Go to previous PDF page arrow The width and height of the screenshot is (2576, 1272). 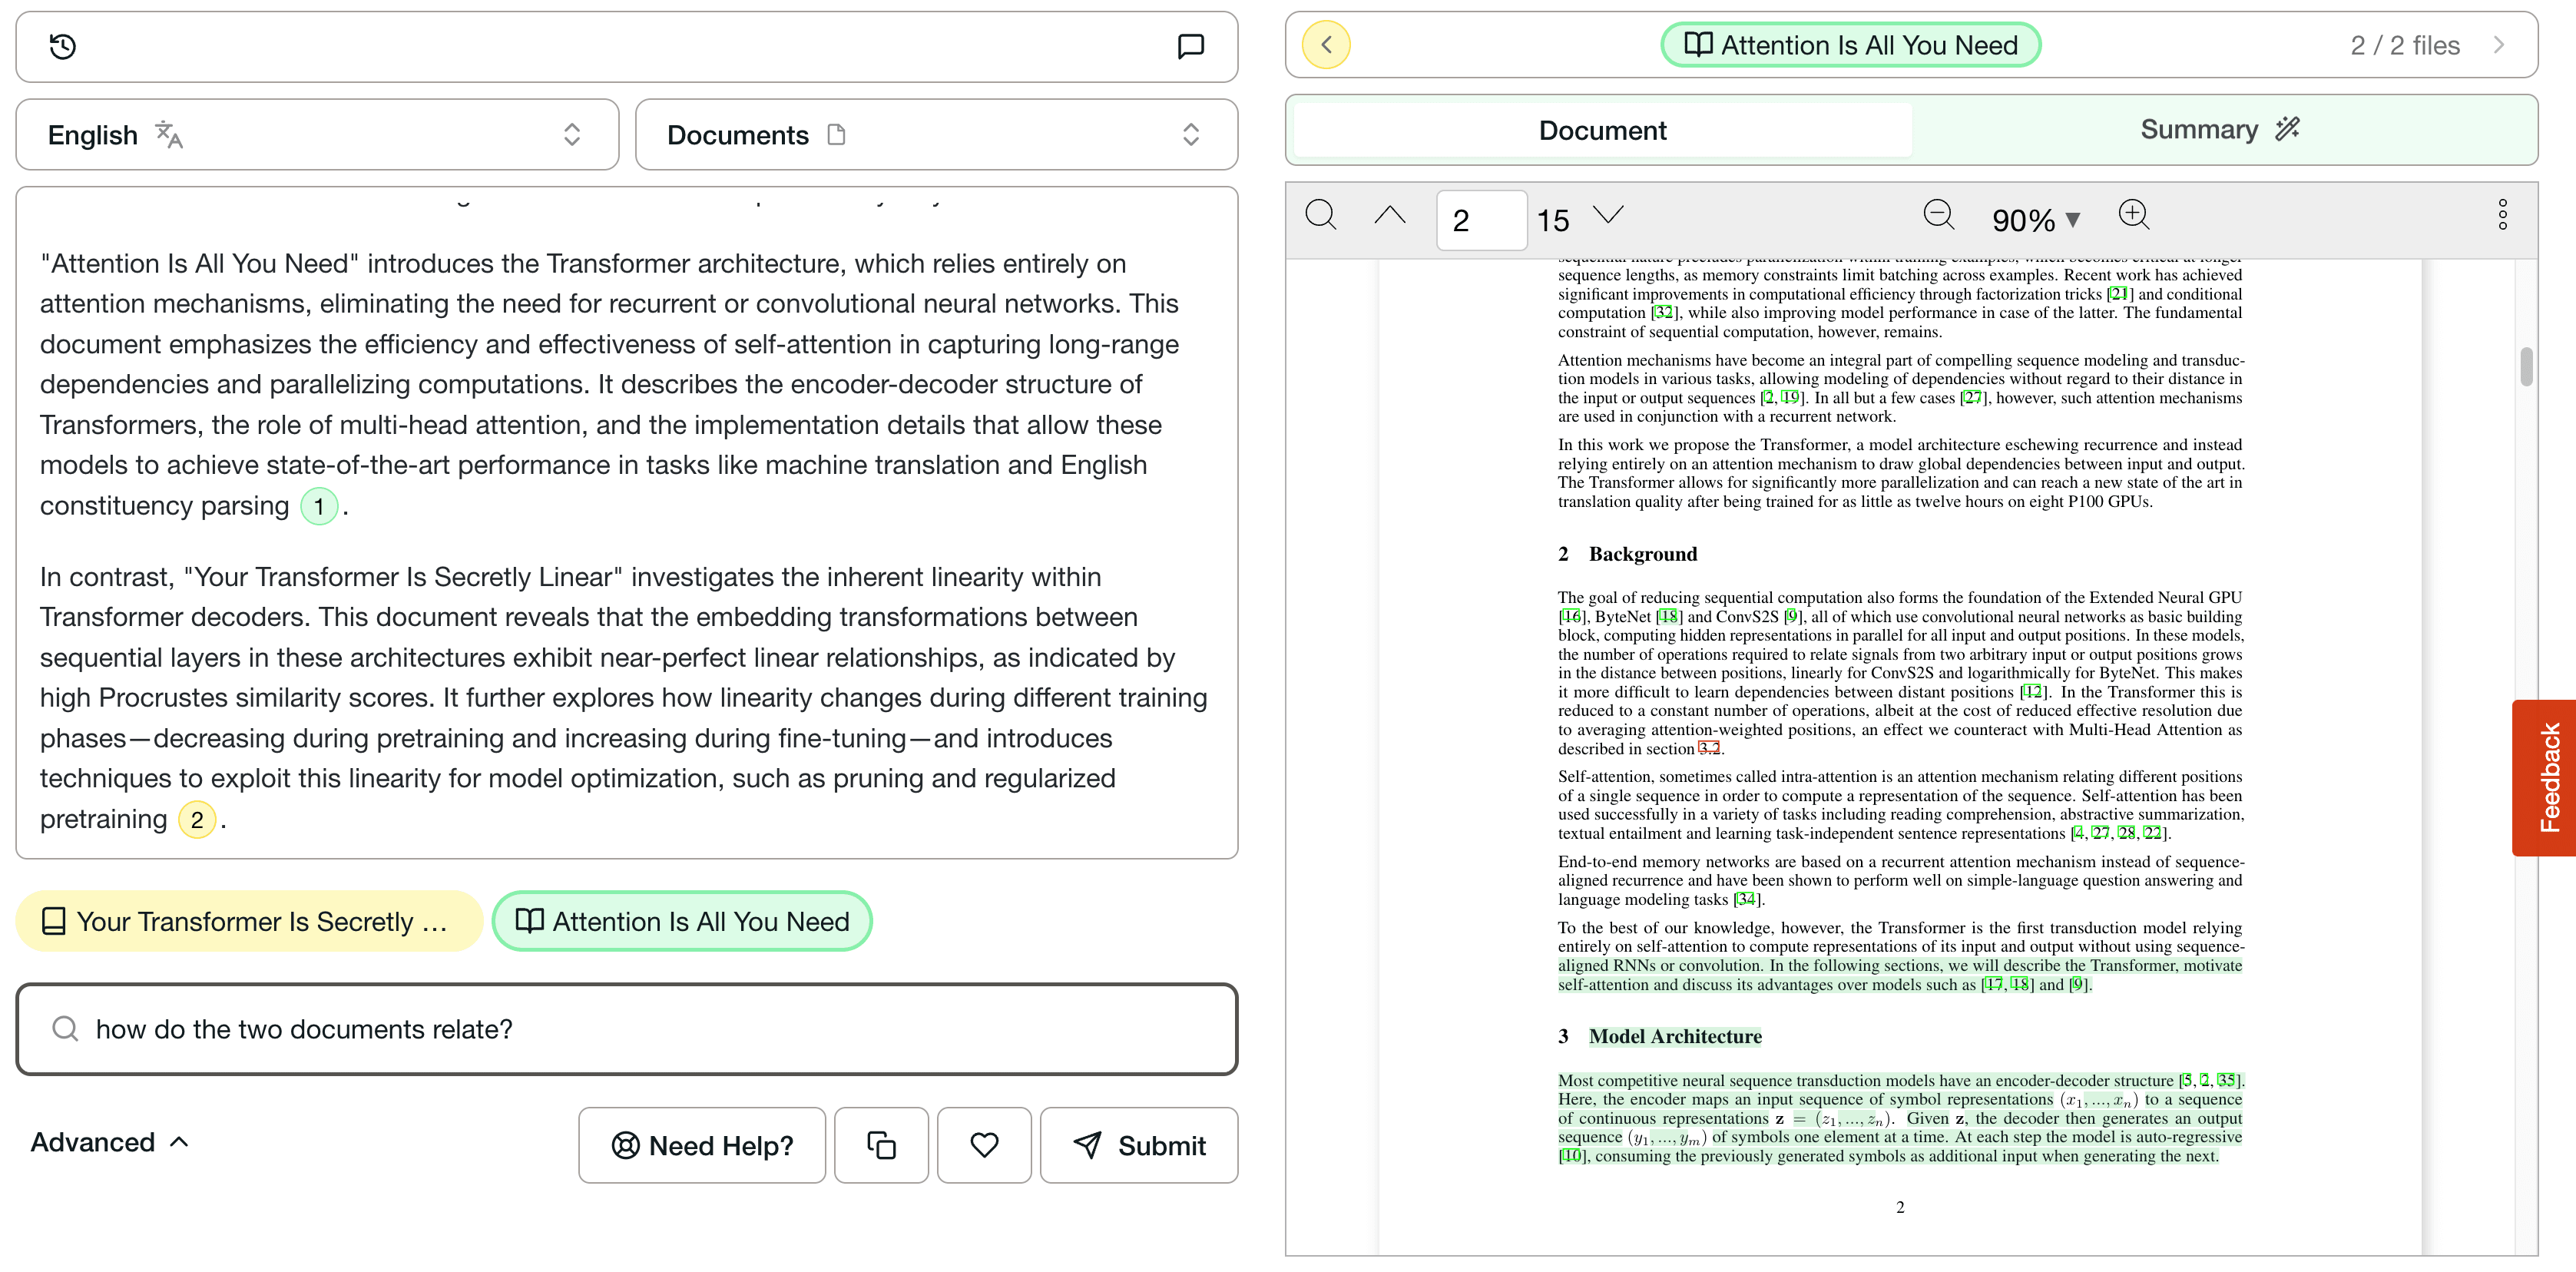point(1390,215)
